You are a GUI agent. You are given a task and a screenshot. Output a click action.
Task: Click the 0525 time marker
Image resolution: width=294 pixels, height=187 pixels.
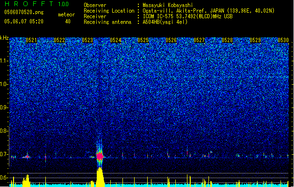pos(143,40)
